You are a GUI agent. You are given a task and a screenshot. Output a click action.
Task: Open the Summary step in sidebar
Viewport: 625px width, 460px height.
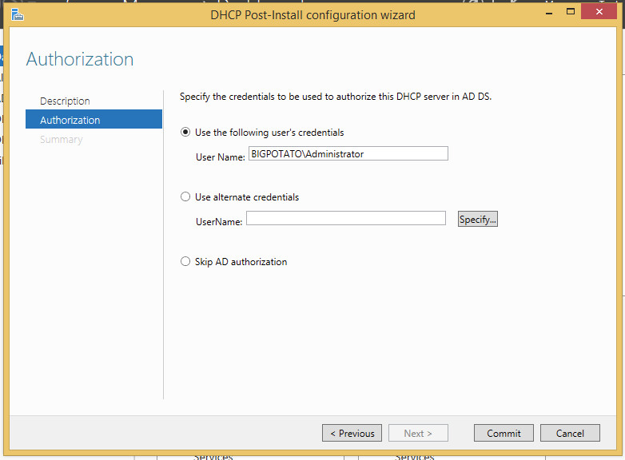coord(61,140)
